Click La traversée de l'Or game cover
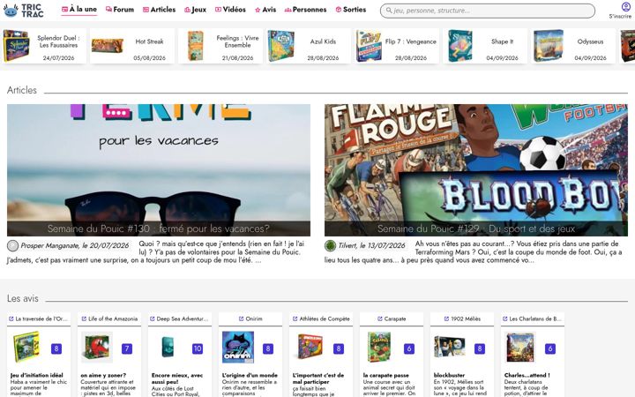 tap(26, 348)
